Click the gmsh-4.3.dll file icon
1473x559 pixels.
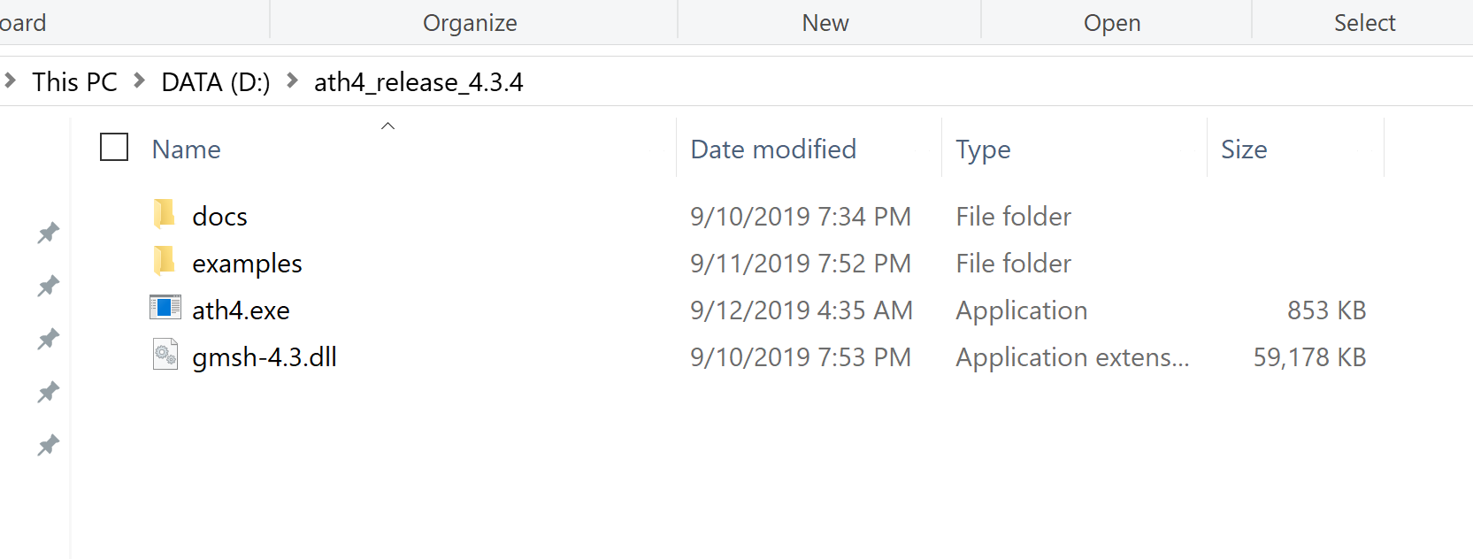pyautogui.click(x=165, y=355)
